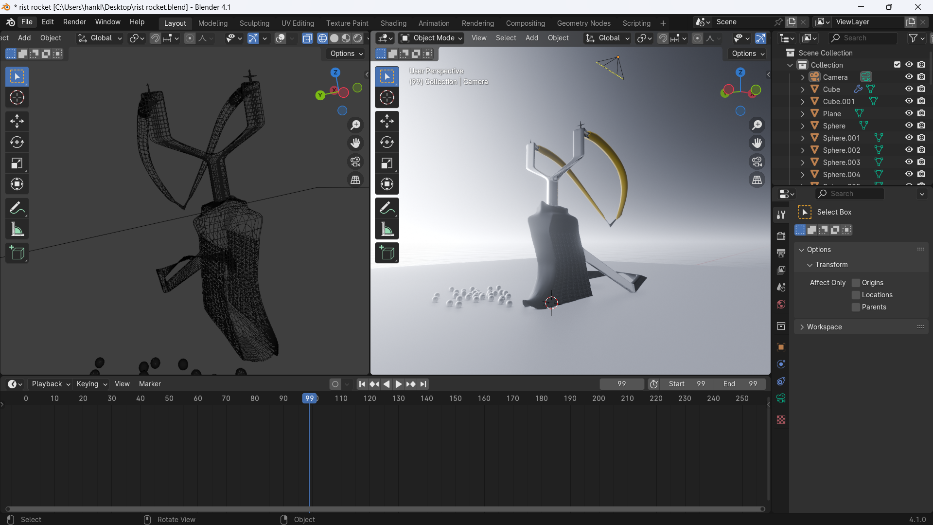This screenshot has height=525, width=933.
Task: Click the pan hand icon in right viewport
Action: (757, 143)
